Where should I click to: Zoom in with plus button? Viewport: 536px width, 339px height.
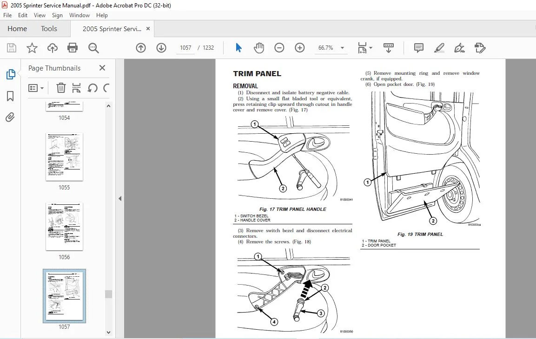pos(300,48)
